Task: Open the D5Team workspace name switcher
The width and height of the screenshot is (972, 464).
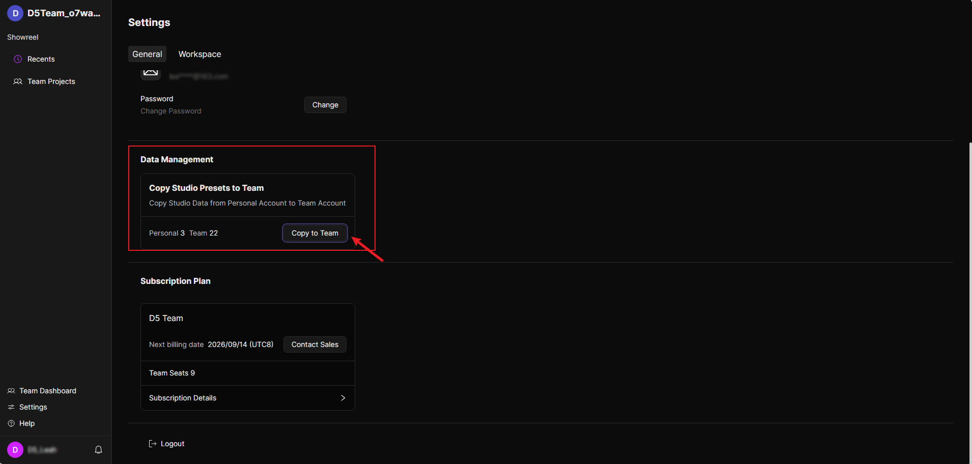Action: (64, 13)
